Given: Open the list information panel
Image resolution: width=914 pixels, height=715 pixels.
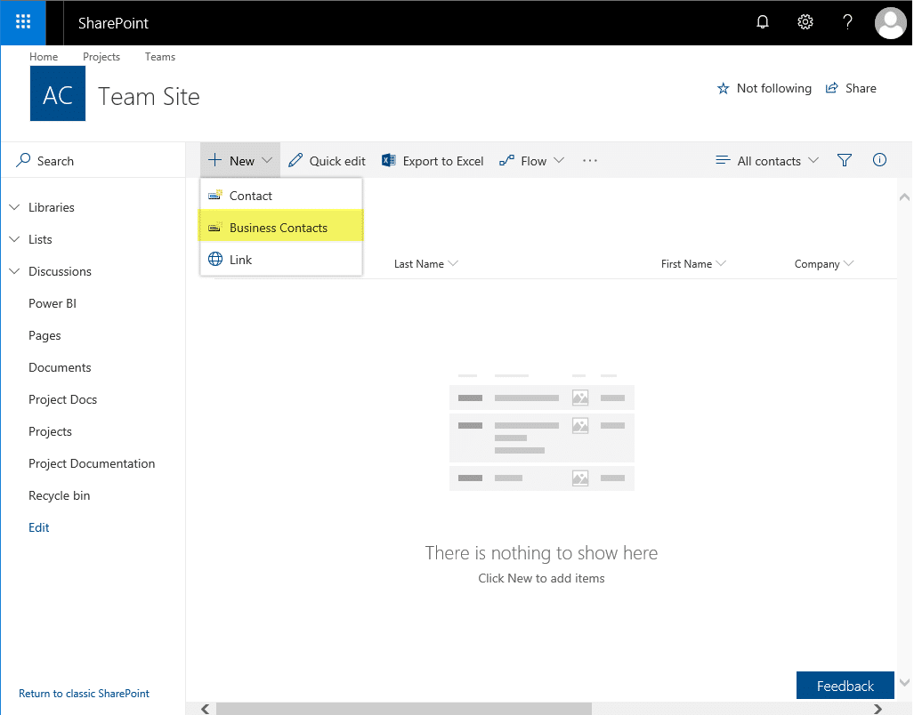Looking at the screenshot, I should point(879,160).
